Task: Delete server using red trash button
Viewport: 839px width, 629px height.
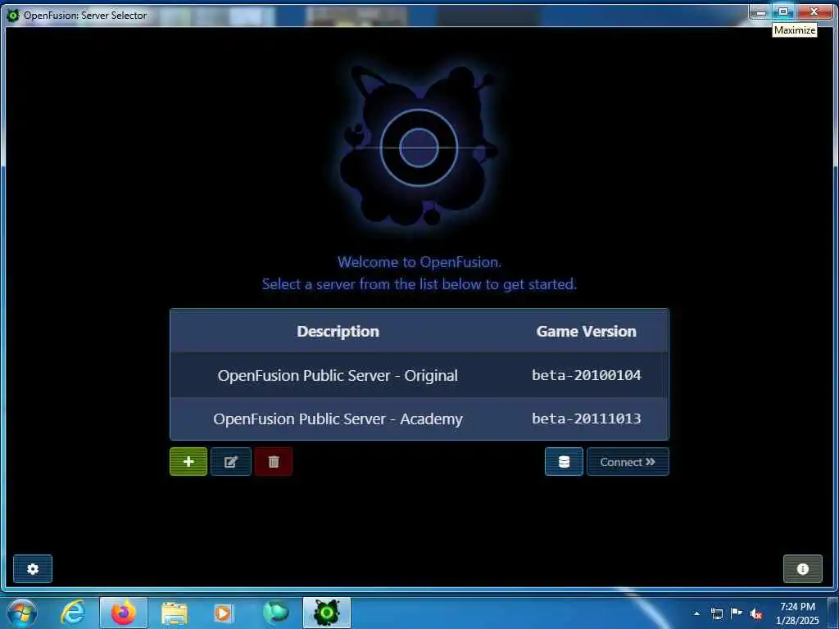Action: (274, 462)
